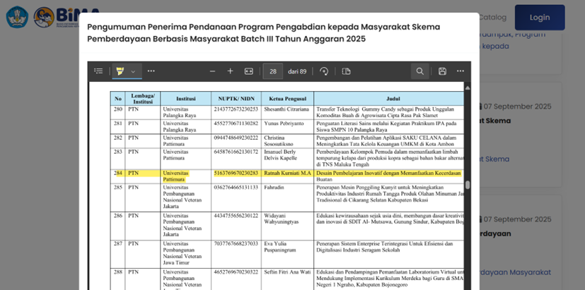This screenshot has height=290, width=585.
Task: Click the PDF vertical scrollbar thumb
Action: point(467,185)
